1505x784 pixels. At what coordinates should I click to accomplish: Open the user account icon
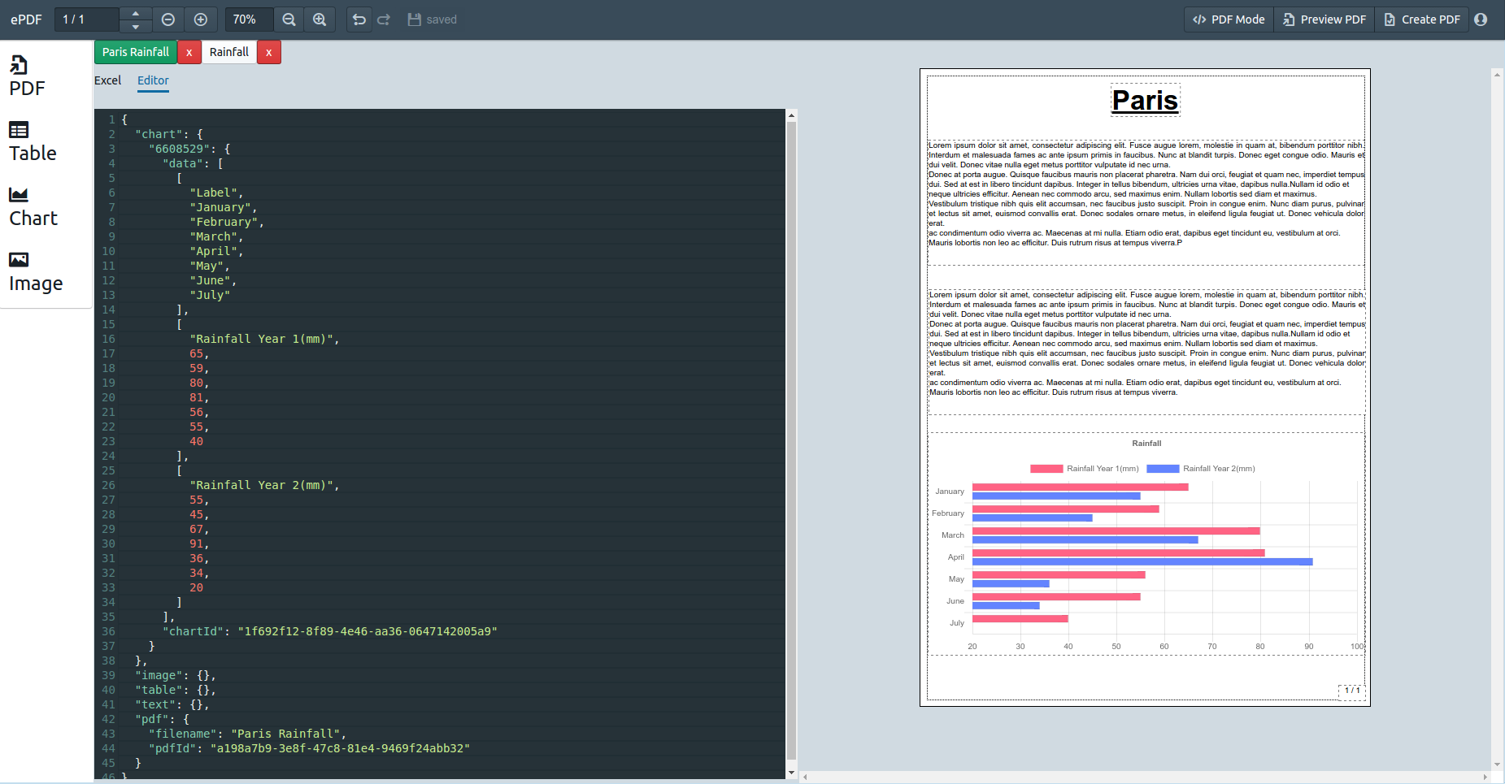pos(1481,19)
